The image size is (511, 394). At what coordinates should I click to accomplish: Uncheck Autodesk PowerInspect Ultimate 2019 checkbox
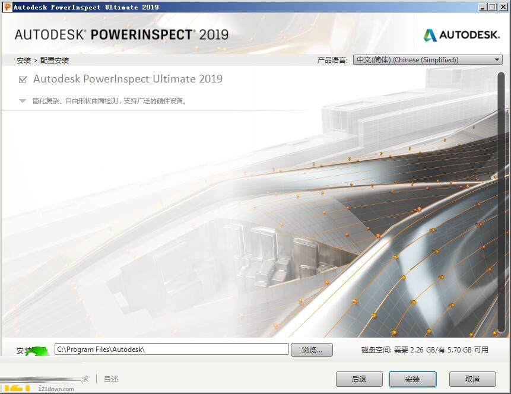pyautogui.click(x=23, y=80)
